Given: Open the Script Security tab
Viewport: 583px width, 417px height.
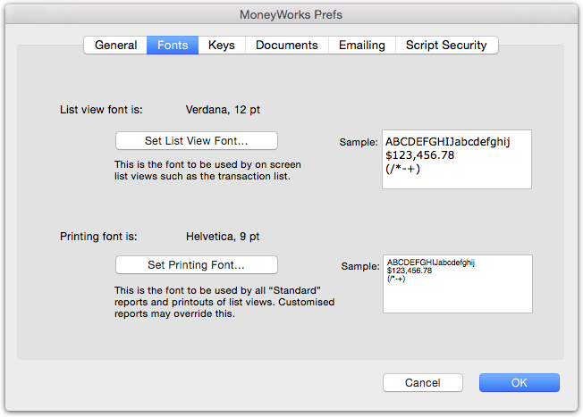Looking at the screenshot, I should (x=446, y=46).
